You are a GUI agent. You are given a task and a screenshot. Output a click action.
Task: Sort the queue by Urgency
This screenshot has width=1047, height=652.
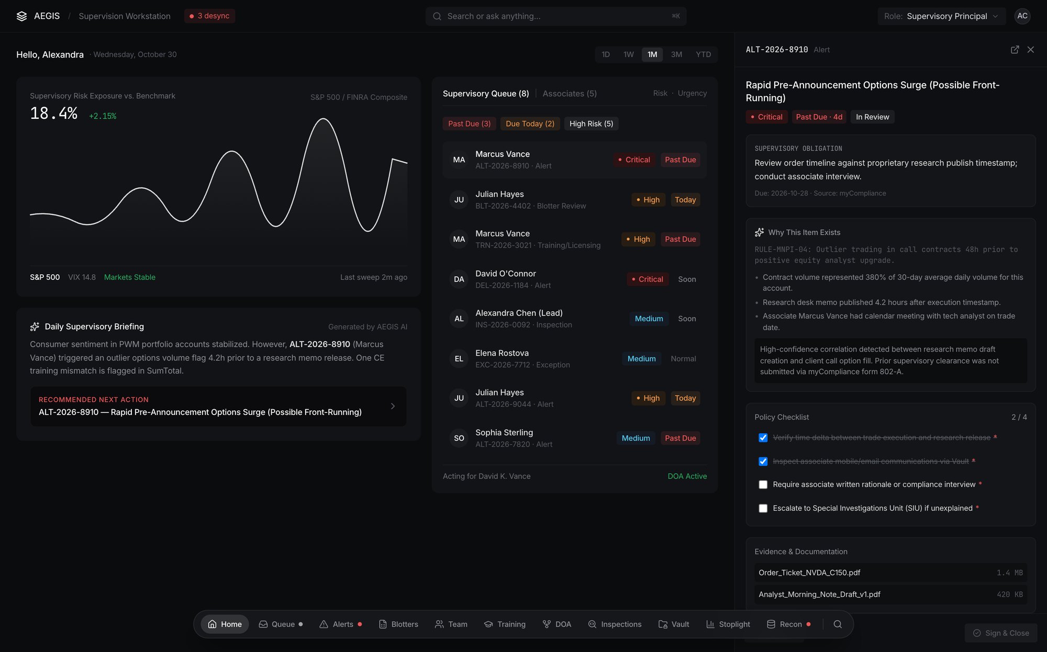click(692, 93)
